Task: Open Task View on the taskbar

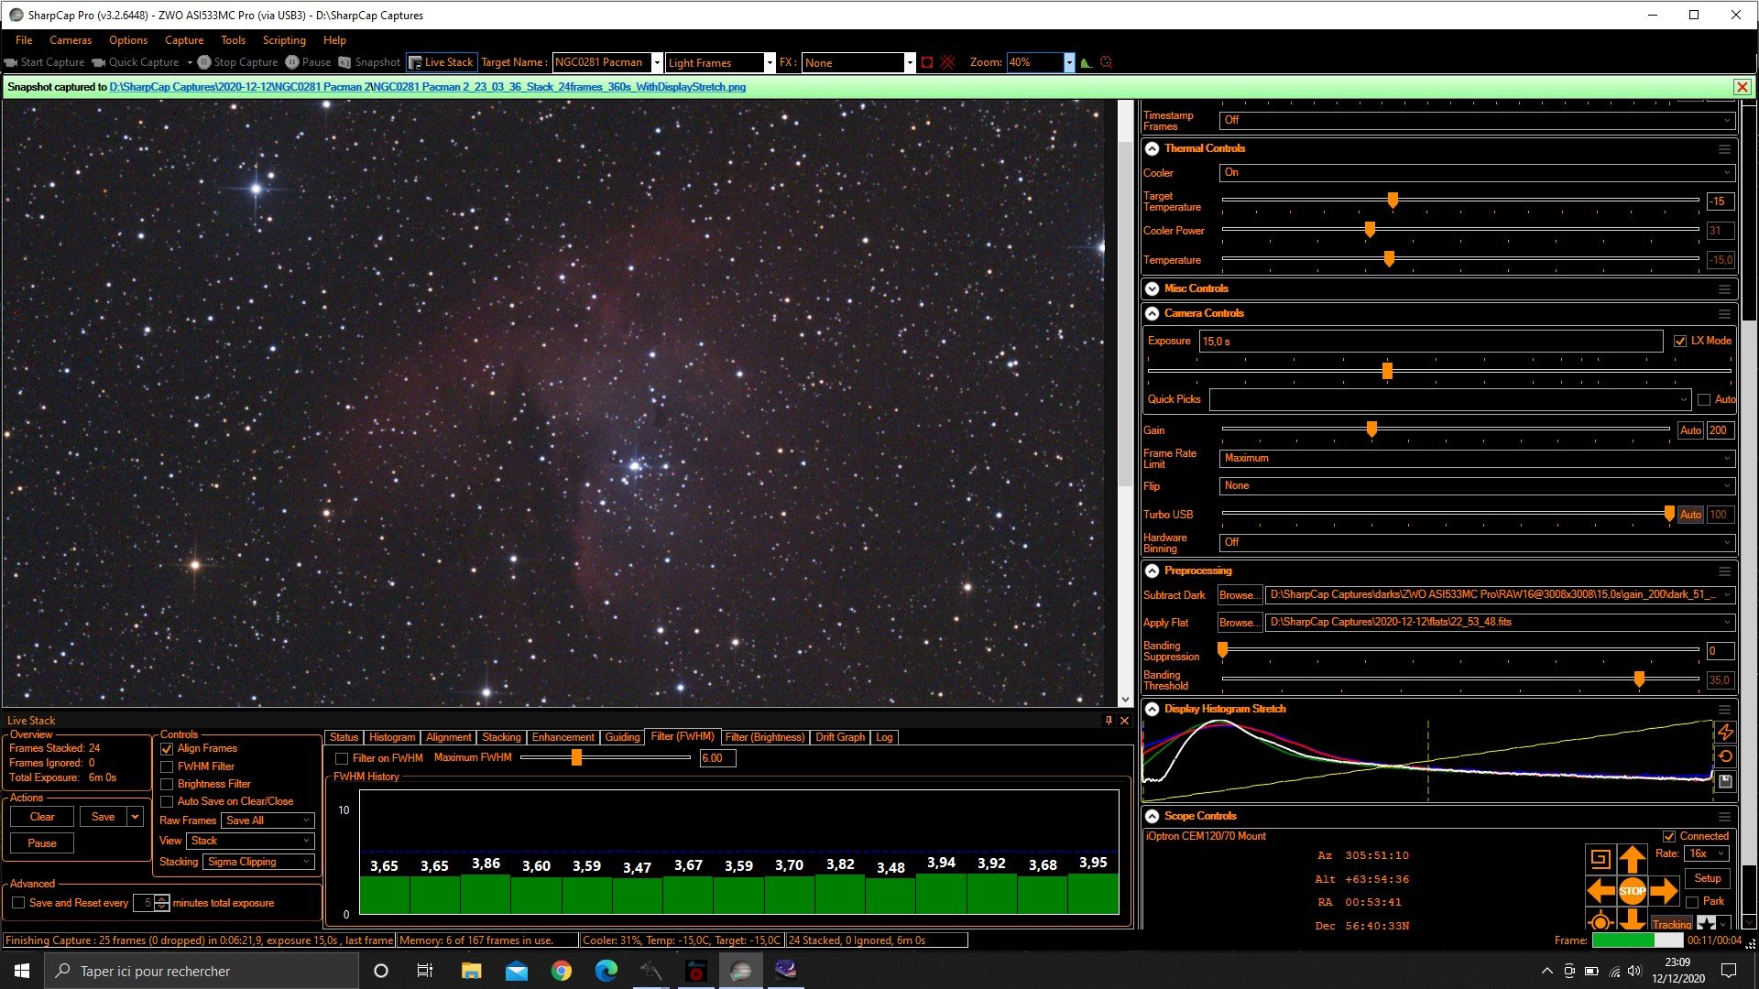Action: pos(425,971)
